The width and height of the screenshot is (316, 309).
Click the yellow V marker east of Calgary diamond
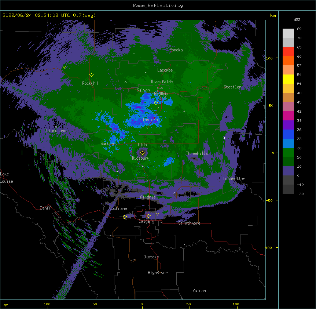pos(157,214)
